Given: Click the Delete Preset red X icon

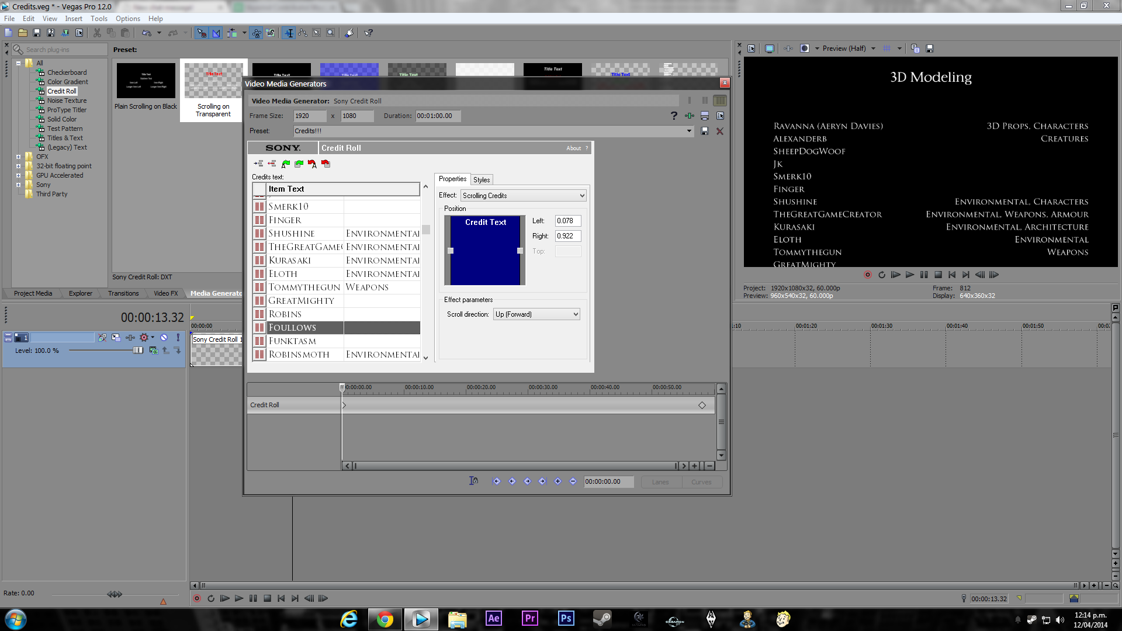Looking at the screenshot, I should point(720,131).
